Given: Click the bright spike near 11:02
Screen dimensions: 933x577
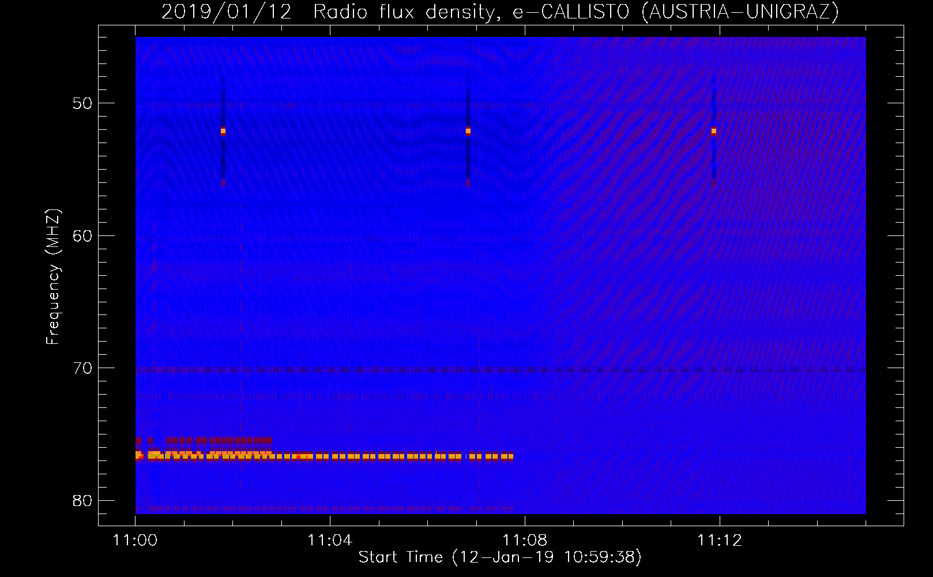Looking at the screenshot, I should click(223, 131).
